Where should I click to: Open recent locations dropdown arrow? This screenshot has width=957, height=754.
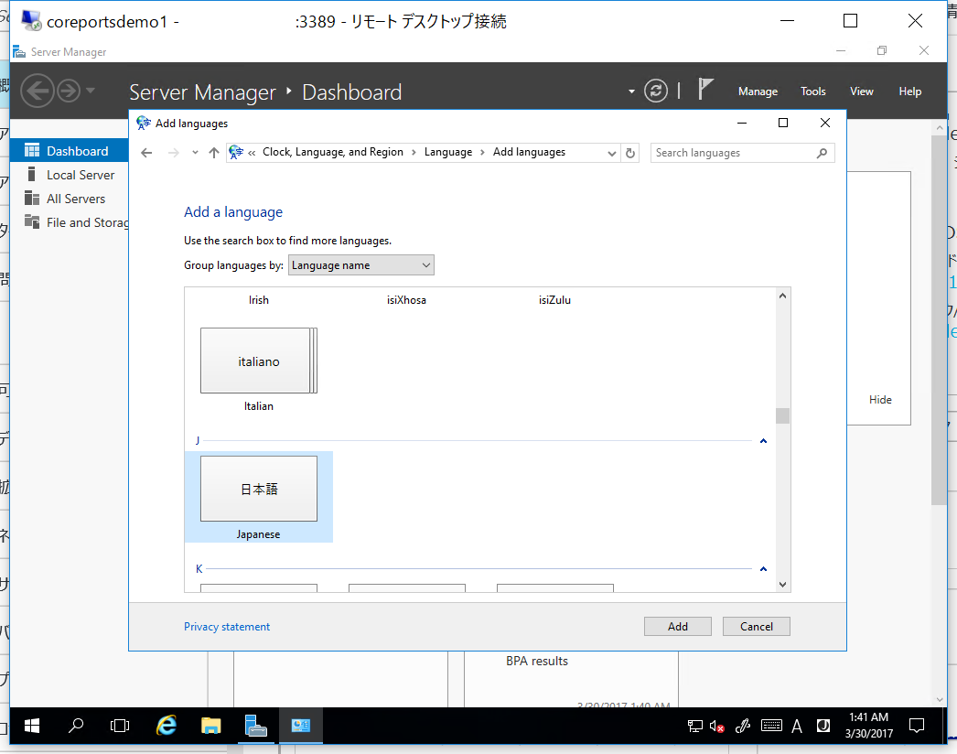[195, 153]
